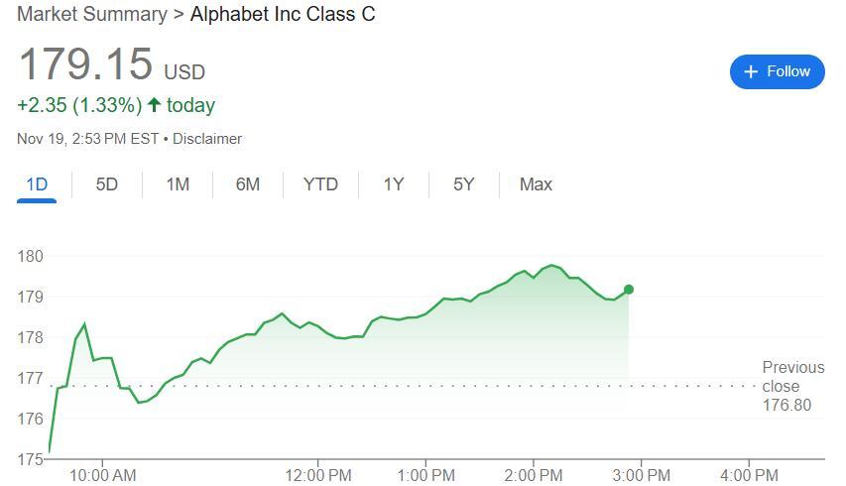Select the 1D time range tab
The image size is (846, 486).
37,184
